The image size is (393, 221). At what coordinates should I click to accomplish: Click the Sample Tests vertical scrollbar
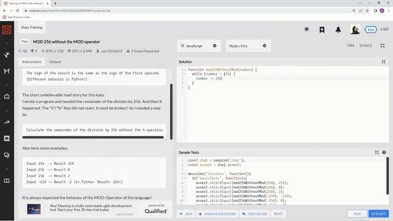(387, 176)
